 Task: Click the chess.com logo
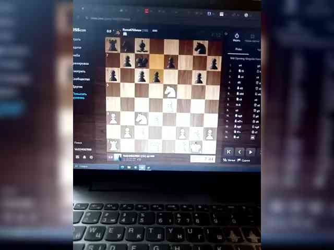click(80, 30)
